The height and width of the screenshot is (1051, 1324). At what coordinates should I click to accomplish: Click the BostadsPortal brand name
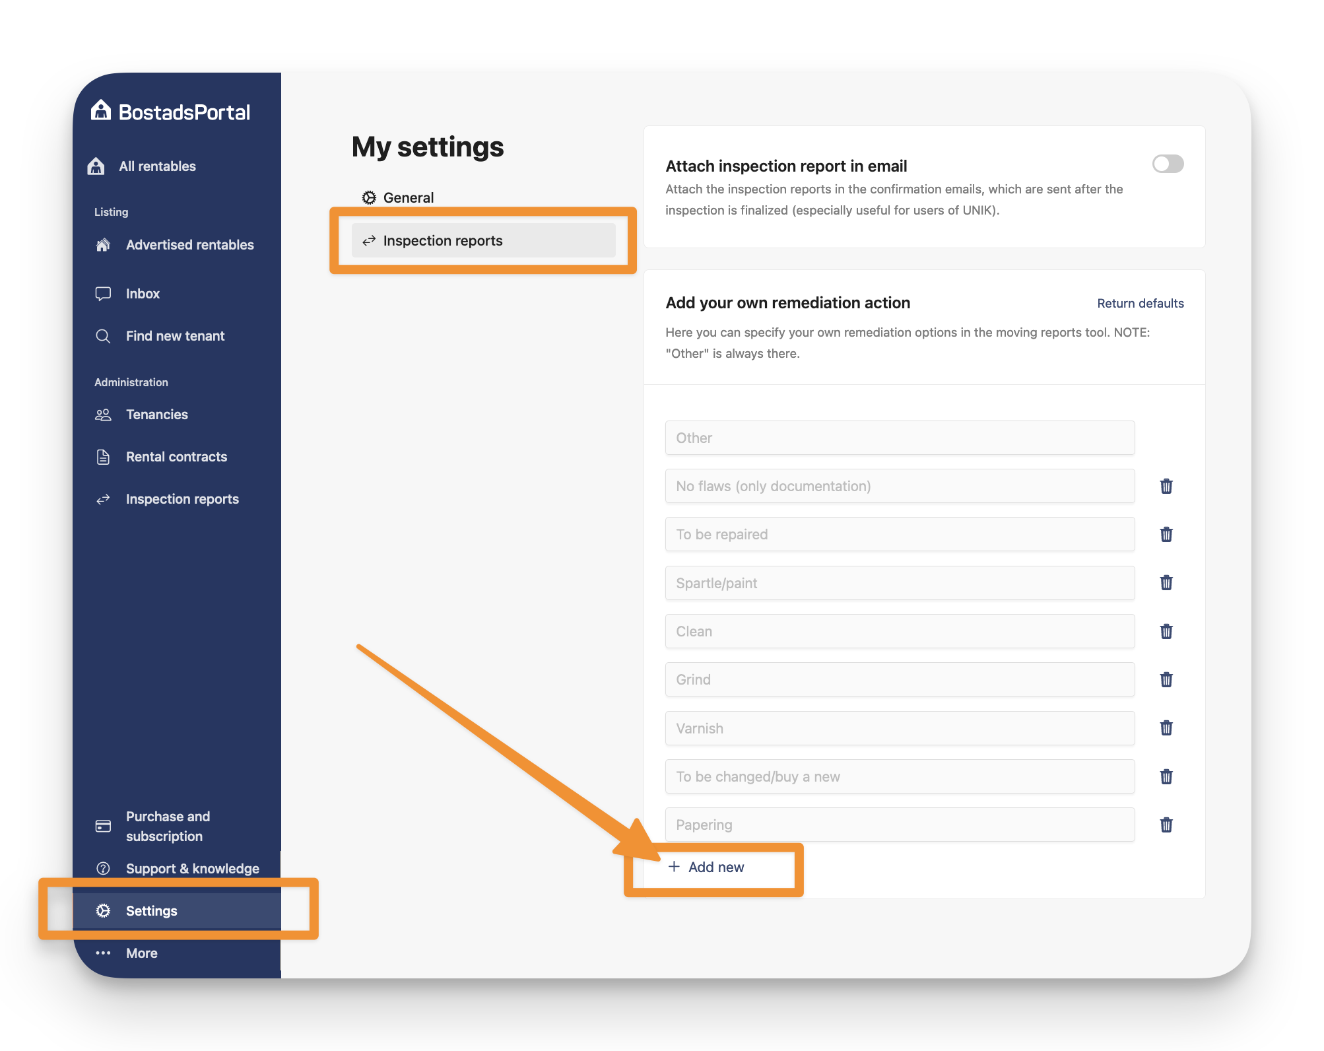(x=184, y=112)
